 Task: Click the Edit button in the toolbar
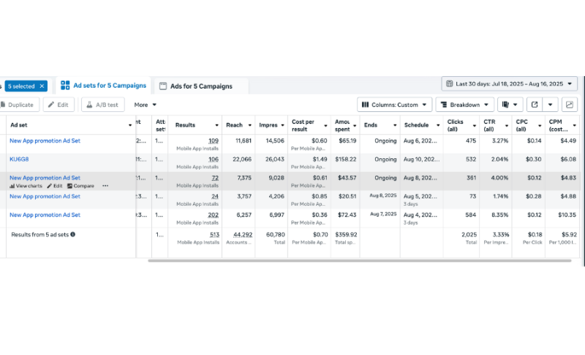pyautogui.click(x=58, y=105)
